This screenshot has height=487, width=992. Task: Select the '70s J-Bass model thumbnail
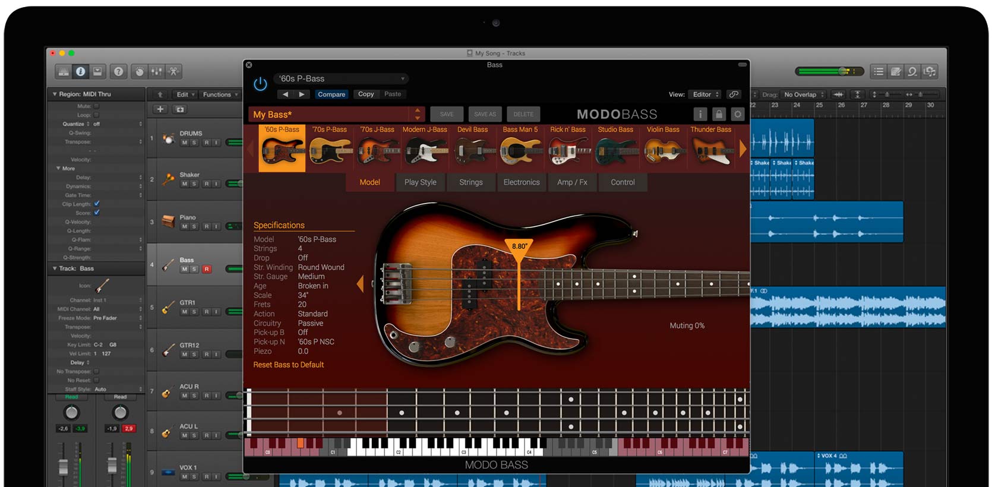point(378,148)
